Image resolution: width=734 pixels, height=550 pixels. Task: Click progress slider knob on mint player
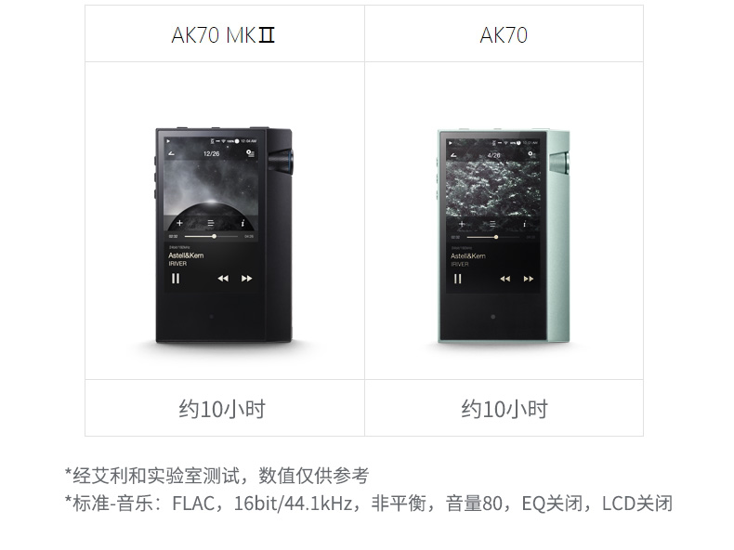pos(496,237)
